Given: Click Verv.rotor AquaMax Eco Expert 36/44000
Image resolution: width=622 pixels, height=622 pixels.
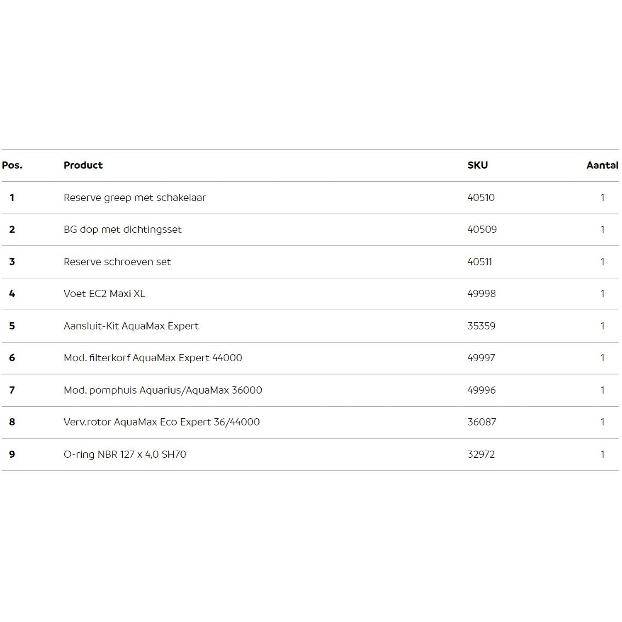Looking at the screenshot, I should coord(161,422).
